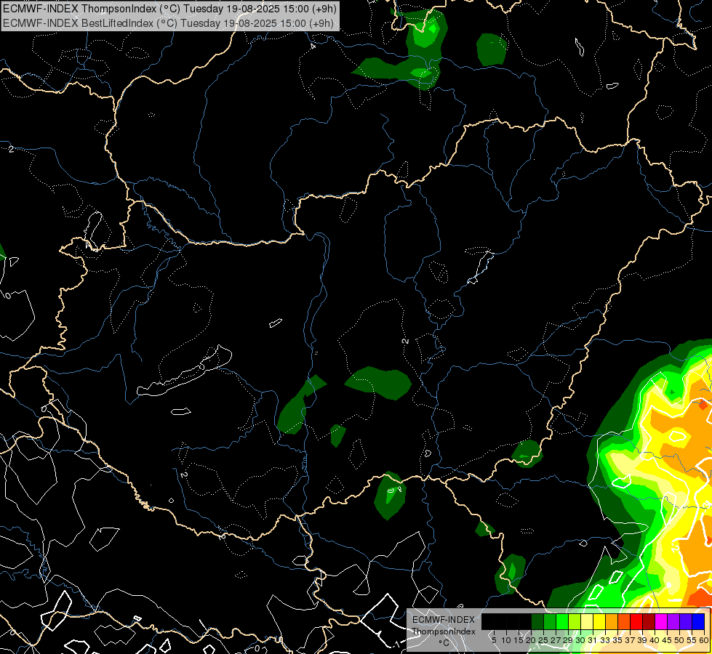Screen dimensions: 712x654
Task: Click the bright green 27-29 legend swatch
Action: tap(563, 621)
